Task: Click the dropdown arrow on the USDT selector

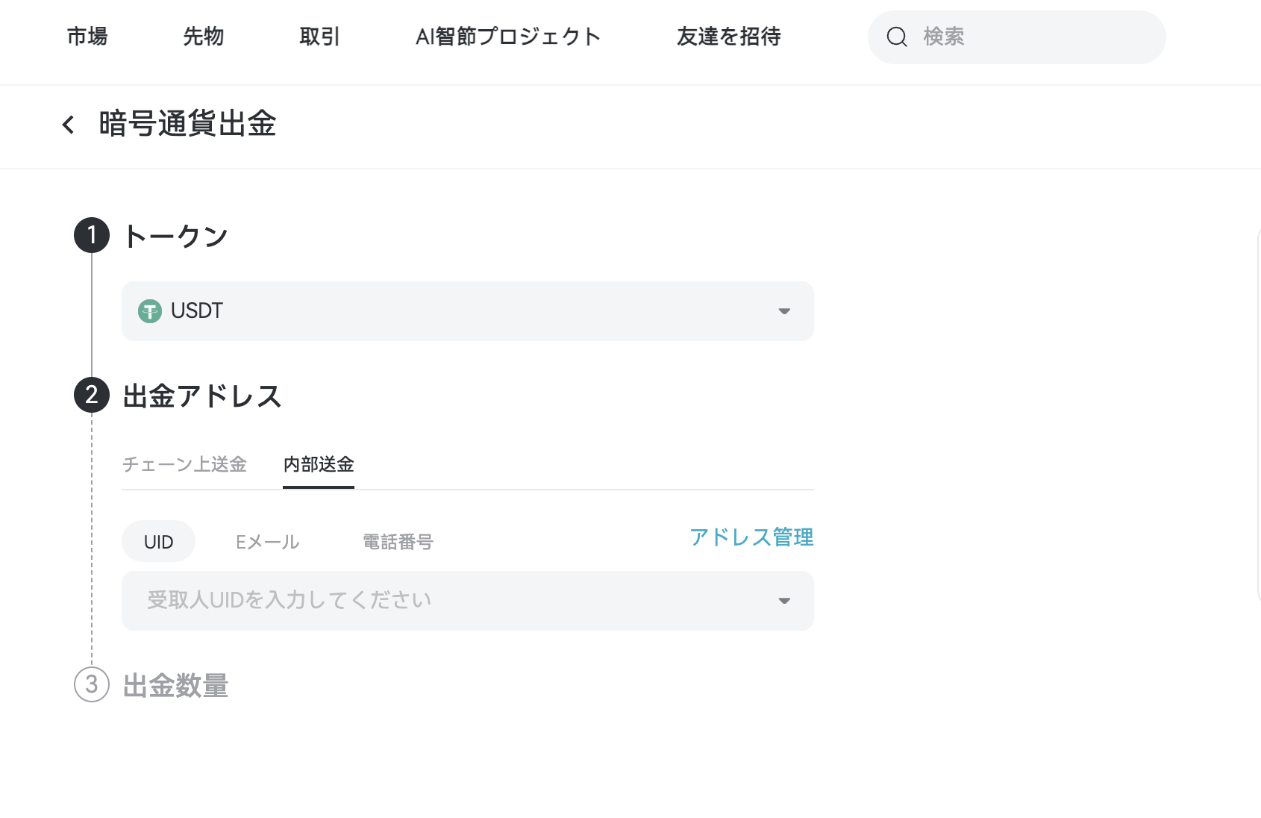Action: click(x=783, y=311)
